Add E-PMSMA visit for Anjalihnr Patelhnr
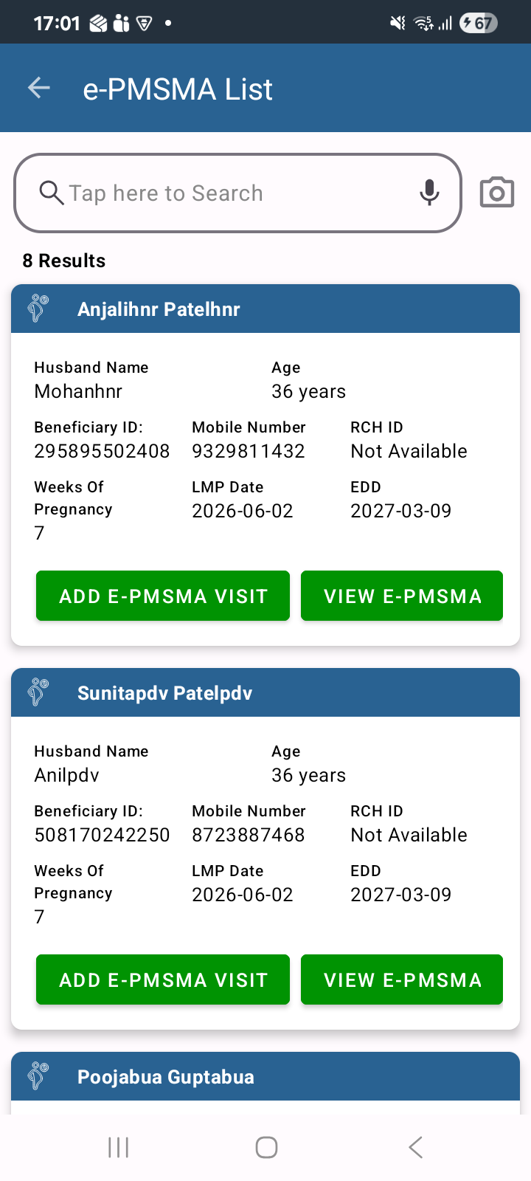Viewport: 531px width, 1181px height. coord(163,596)
